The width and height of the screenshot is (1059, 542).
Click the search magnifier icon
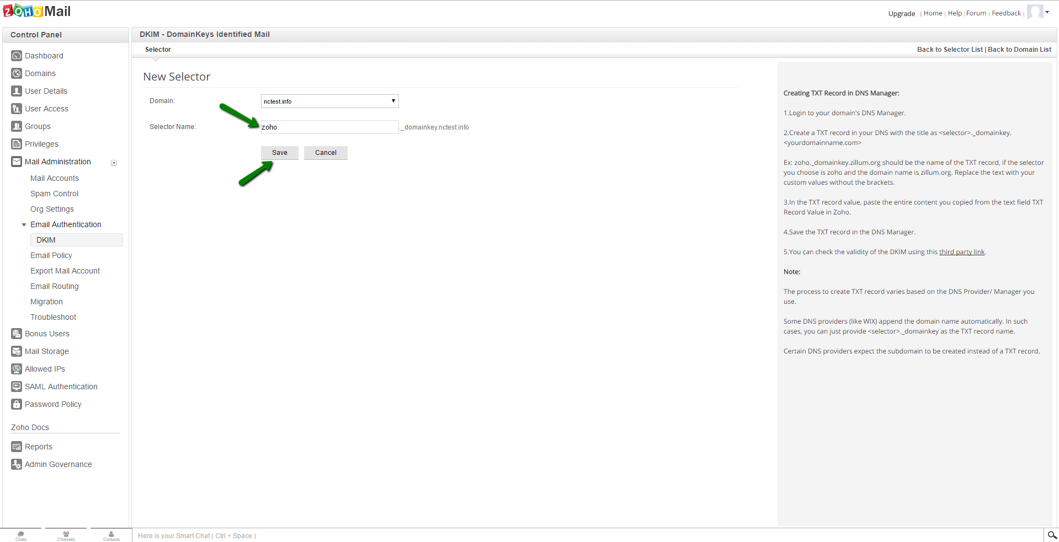(x=1052, y=535)
